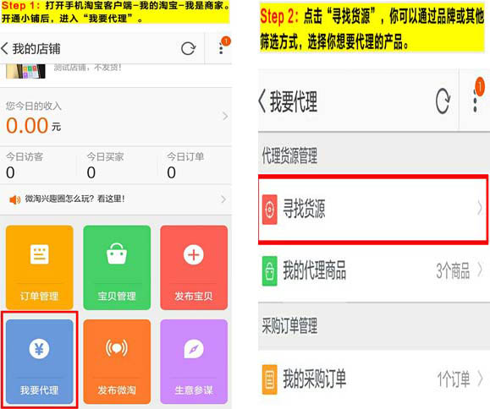Go back from 我的店铺
The image size is (490, 409).
coord(5,49)
